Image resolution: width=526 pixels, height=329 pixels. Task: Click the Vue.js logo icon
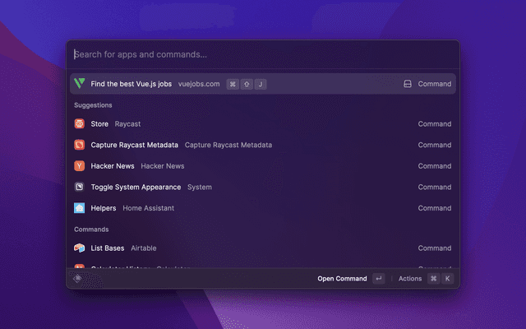(x=80, y=84)
